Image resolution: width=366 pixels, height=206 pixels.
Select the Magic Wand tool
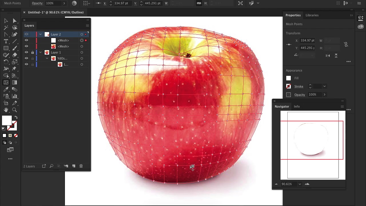coord(6,28)
